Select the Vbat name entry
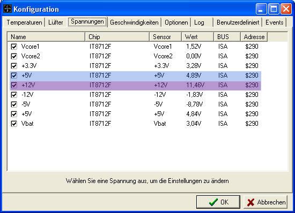 (27, 124)
